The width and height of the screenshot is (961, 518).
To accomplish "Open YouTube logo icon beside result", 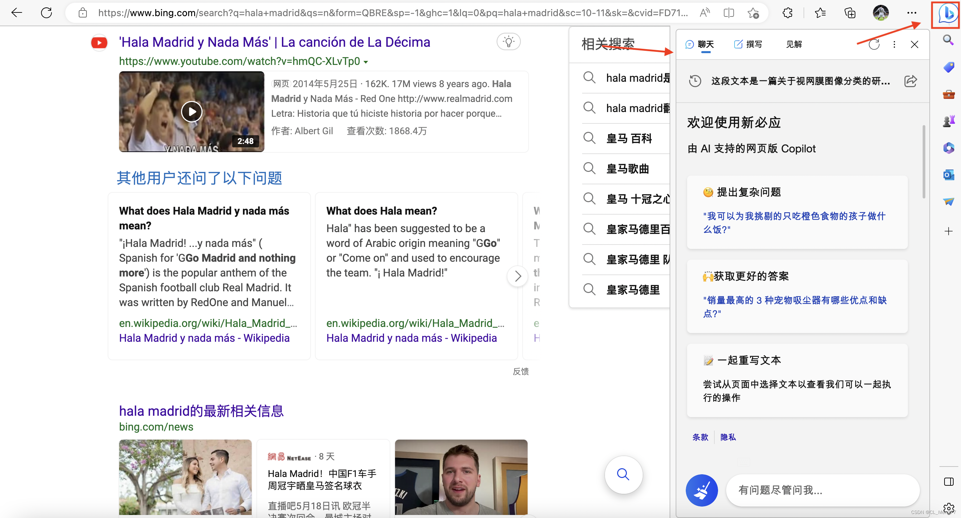I will 99,42.
